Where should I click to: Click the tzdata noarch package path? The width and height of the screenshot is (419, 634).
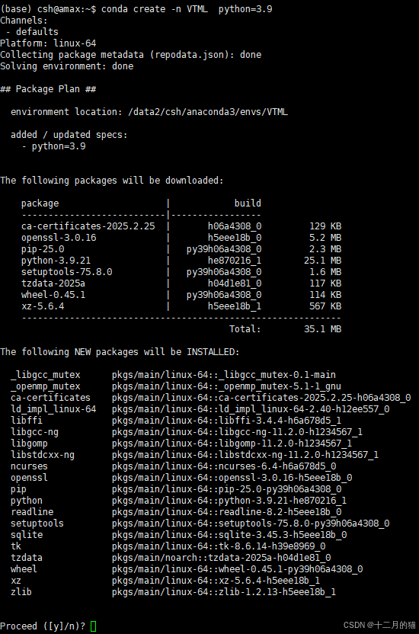(222, 558)
